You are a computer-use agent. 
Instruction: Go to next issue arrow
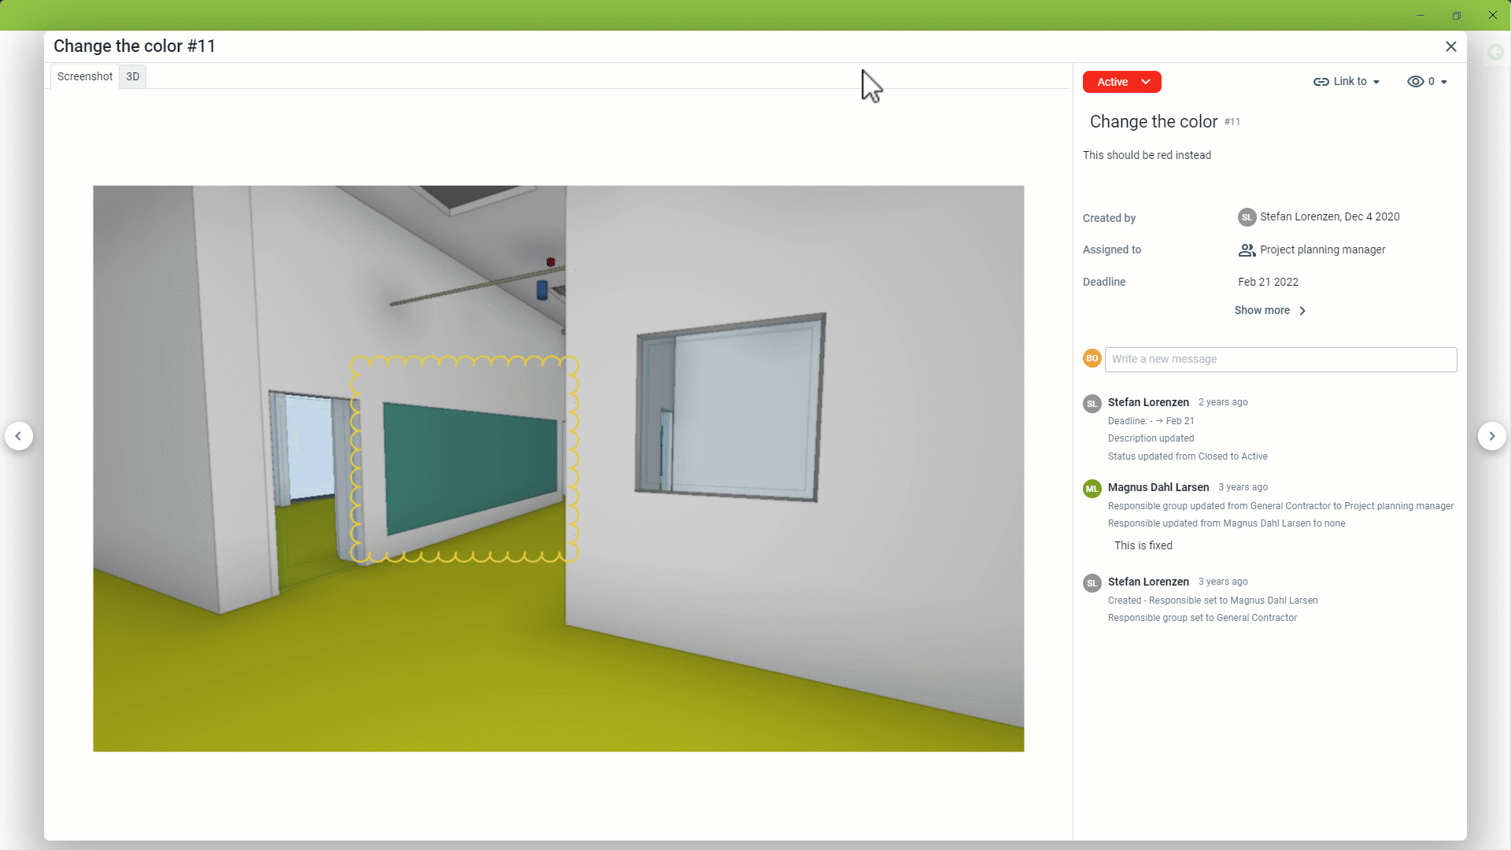[x=1491, y=436]
